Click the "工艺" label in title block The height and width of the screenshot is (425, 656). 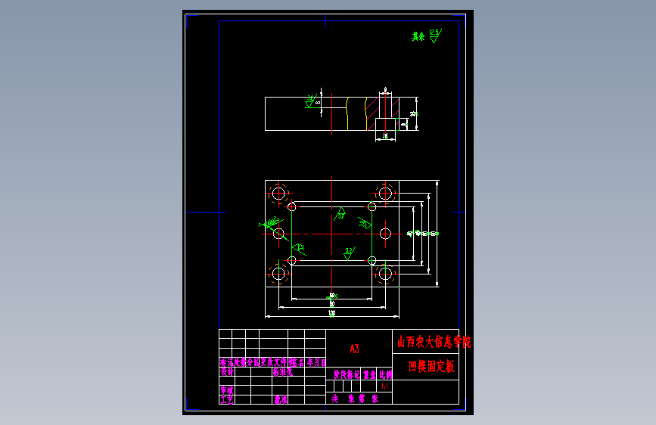click(x=227, y=399)
